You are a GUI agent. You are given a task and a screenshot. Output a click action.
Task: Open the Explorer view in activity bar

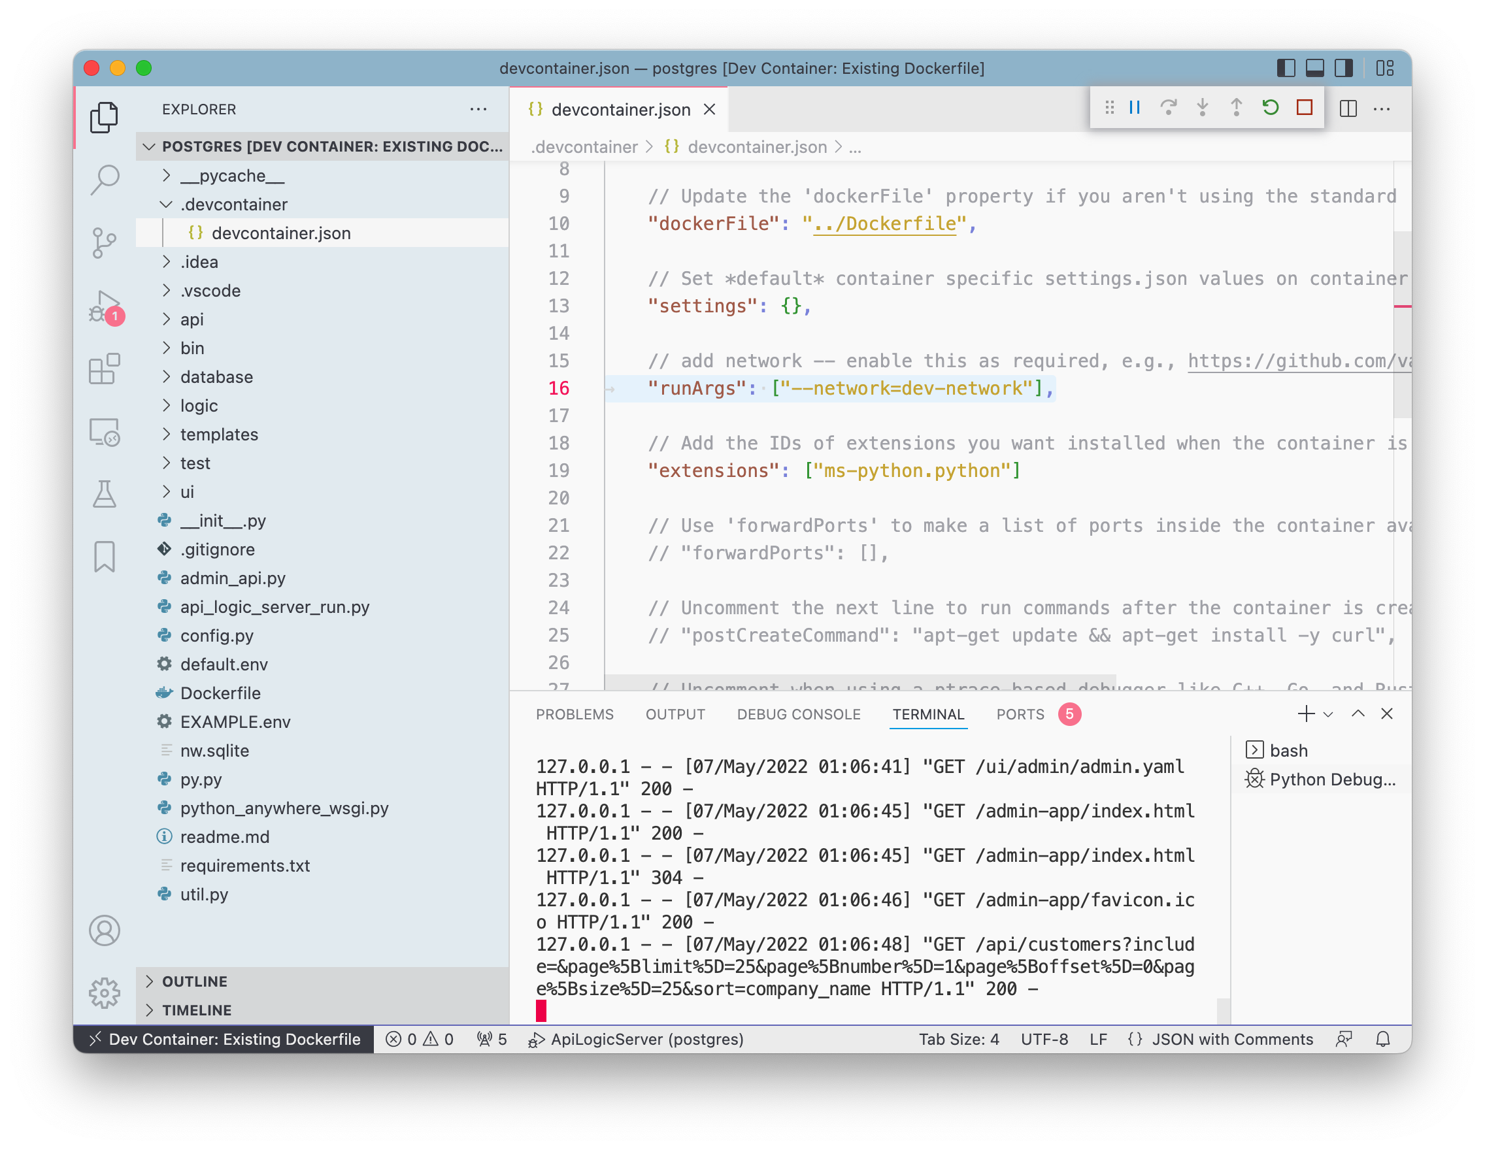tap(104, 117)
